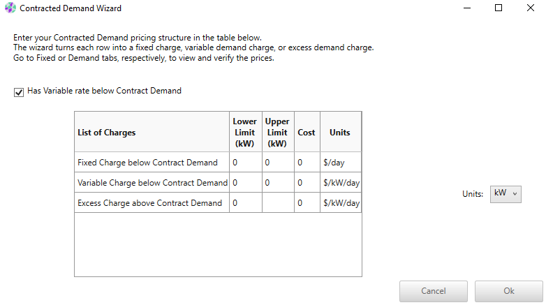Image resolution: width=546 pixels, height=305 pixels.
Task: Select Excess Charge row Lower Limit cell
Action: [245, 203]
